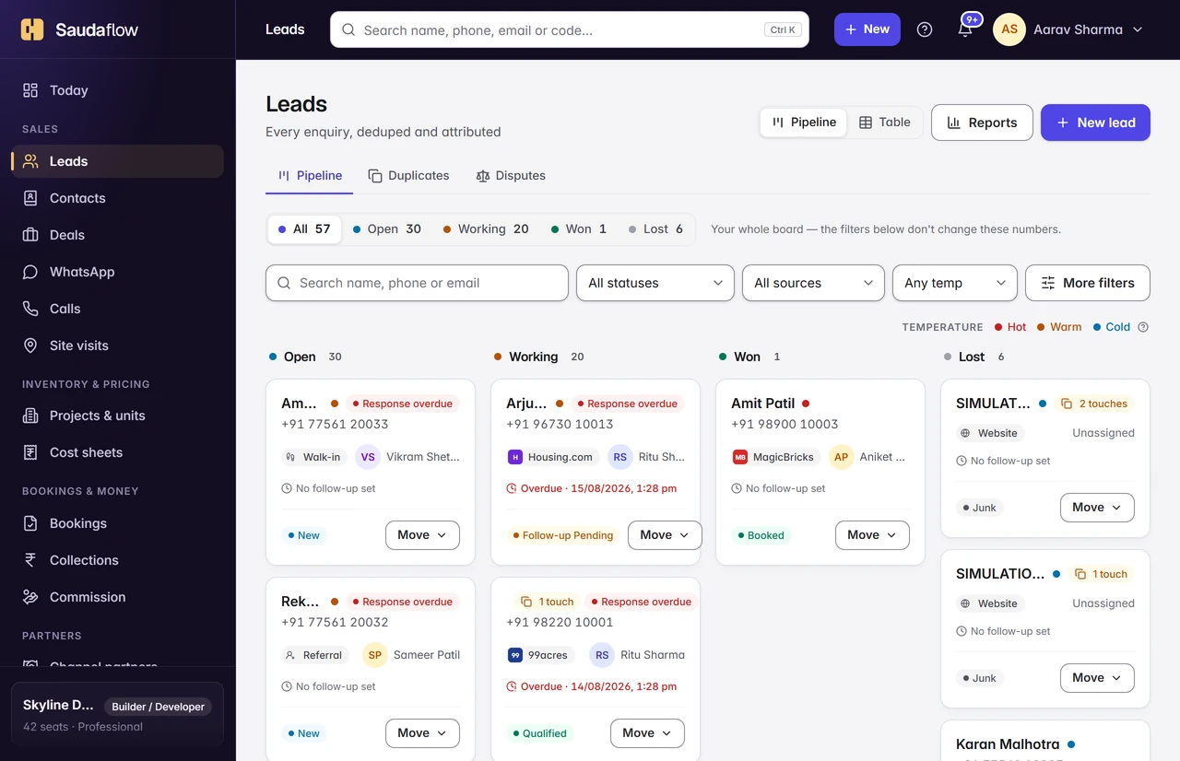Open Today in the sidebar
This screenshot has height=761, width=1180.
pyautogui.click(x=117, y=90)
